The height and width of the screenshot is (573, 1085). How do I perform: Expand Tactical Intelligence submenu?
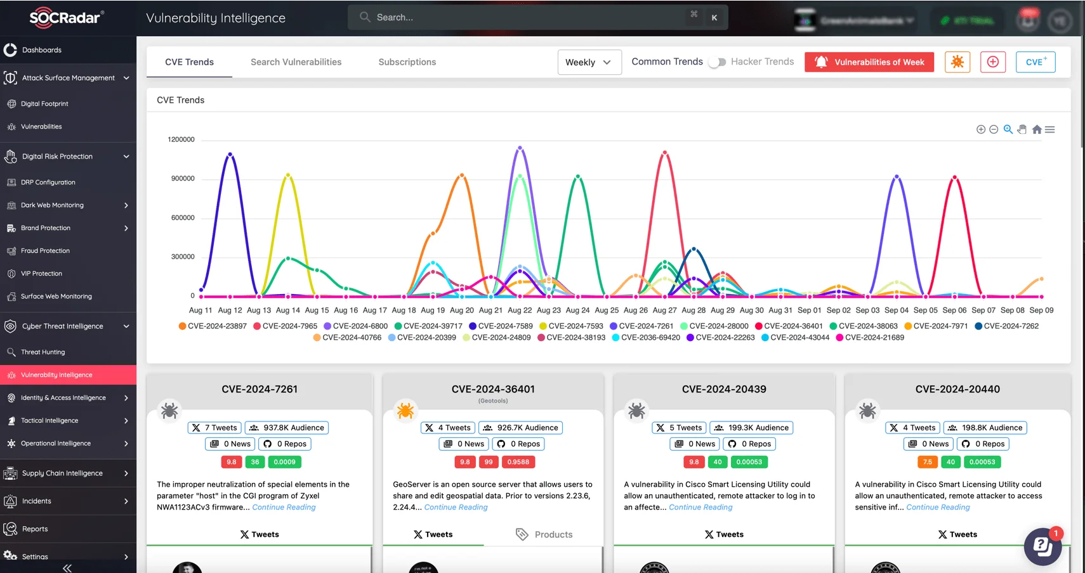point(126,421)
